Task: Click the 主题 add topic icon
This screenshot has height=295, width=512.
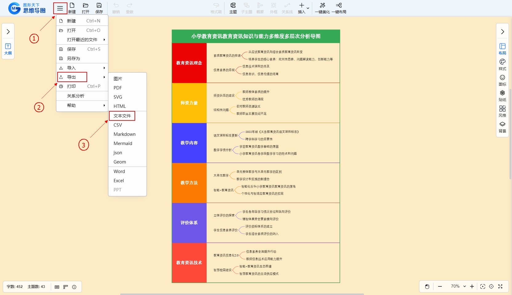Action: pyautogui.click(x=233, y=6)
